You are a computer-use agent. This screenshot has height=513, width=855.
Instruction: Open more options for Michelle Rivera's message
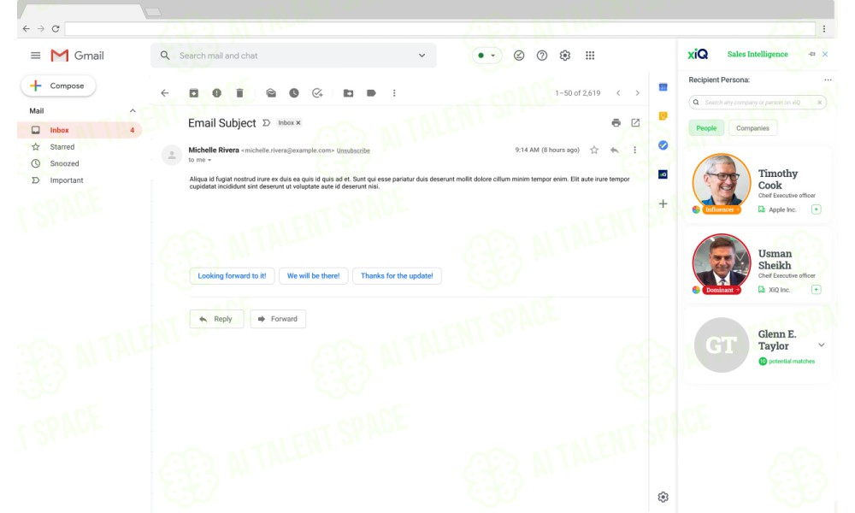[x=634, y=150]
